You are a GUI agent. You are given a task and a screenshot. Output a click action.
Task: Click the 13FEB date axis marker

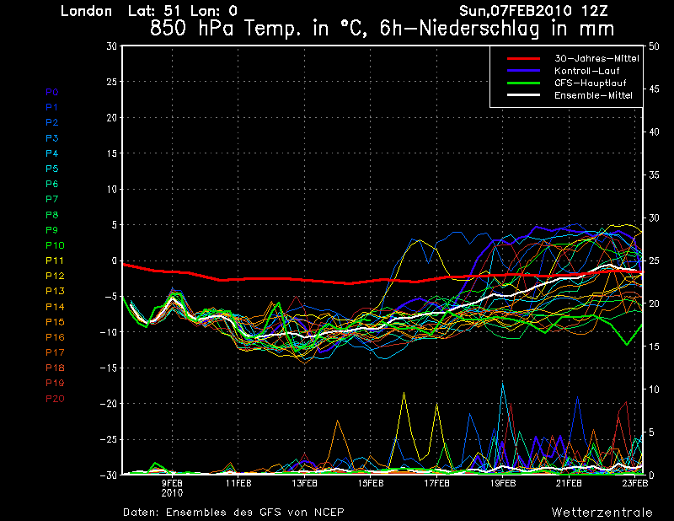click(304, 483)
